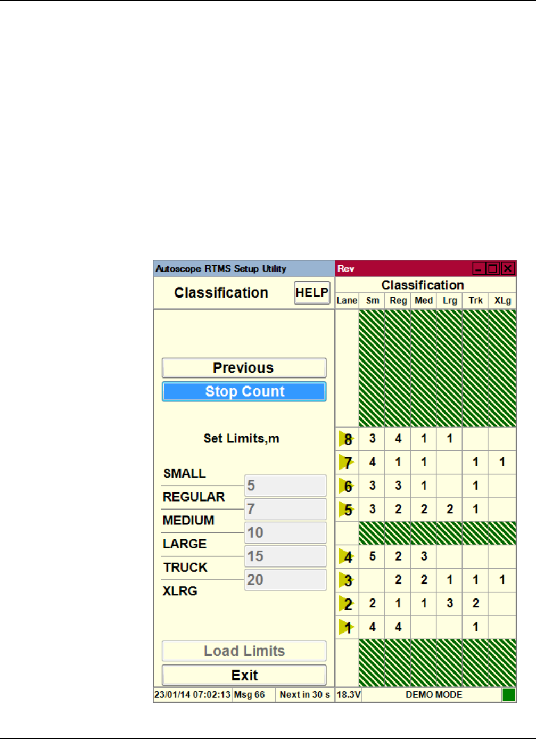This screenshot has height=739, width=536.
Task: Click the lane 4 arrow marker
Action: (x=347, y=556)
